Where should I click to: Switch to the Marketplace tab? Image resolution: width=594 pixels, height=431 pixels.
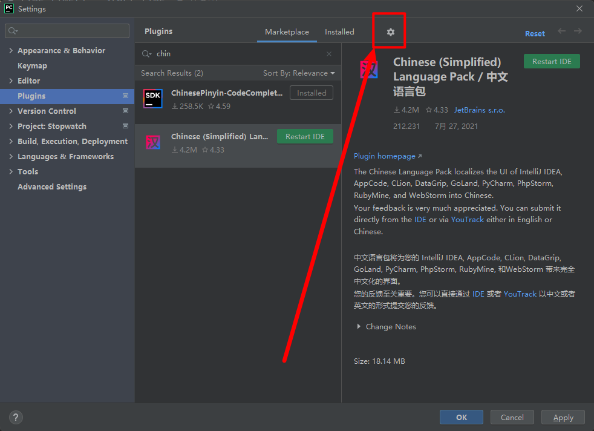coord(287,32)
